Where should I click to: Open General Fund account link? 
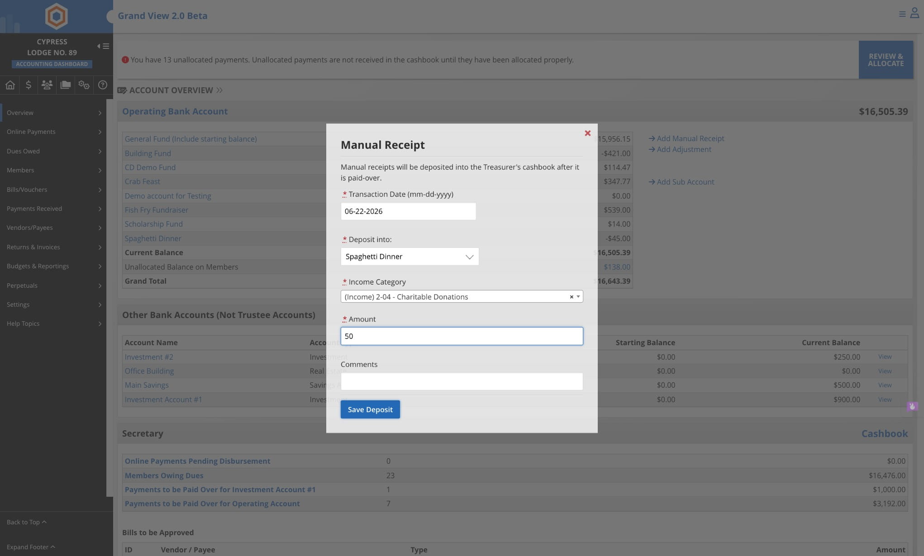coord(191,139)
